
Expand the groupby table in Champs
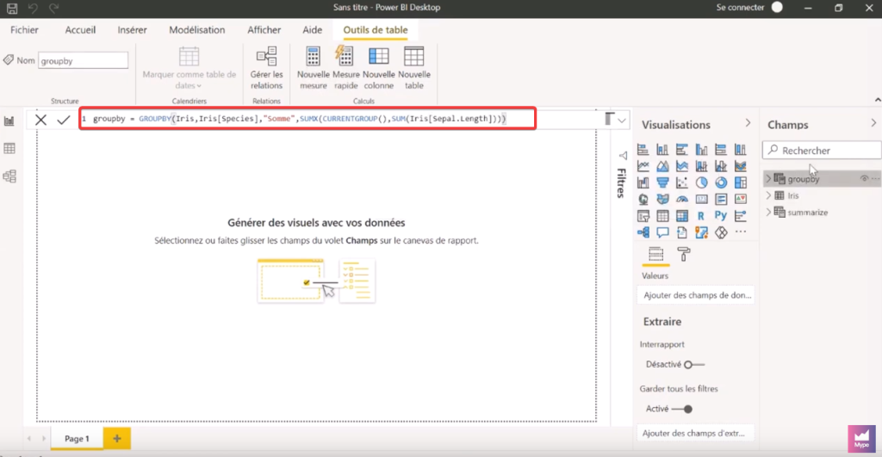pyautogui.click(x=768, y=179)
